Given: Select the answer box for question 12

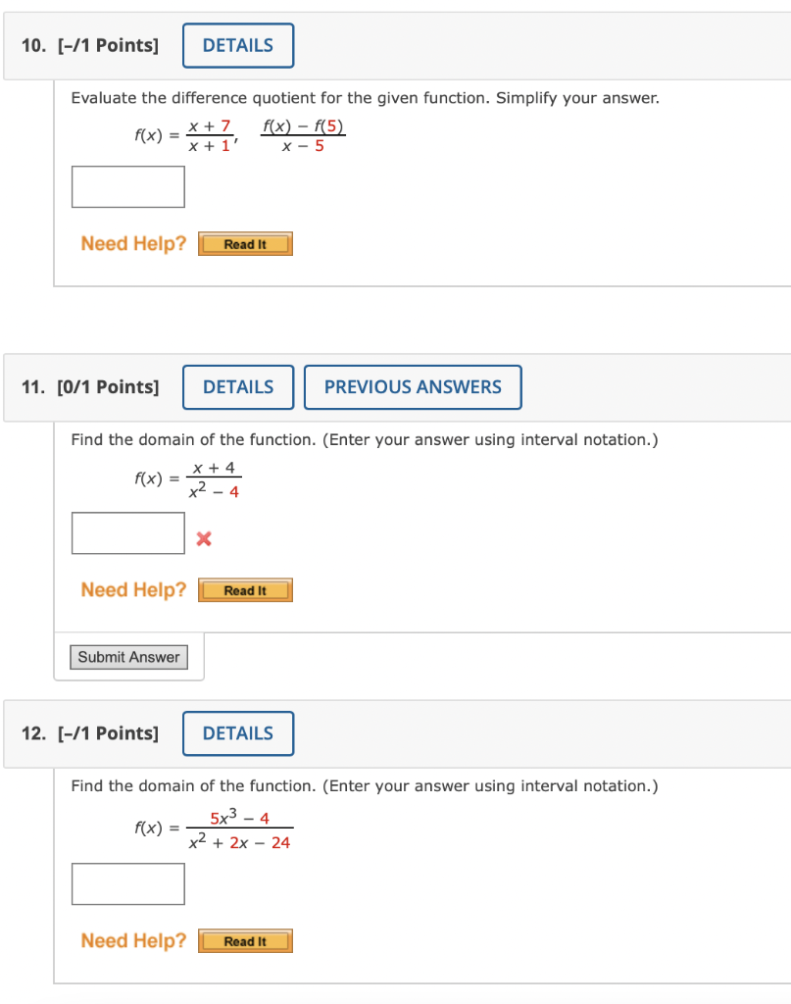Looking at the screenshot, I should pyautogui.click(x=127, y=883).
